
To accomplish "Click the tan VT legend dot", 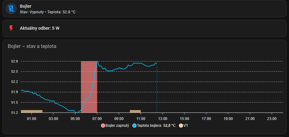I will tap(181, 126).
